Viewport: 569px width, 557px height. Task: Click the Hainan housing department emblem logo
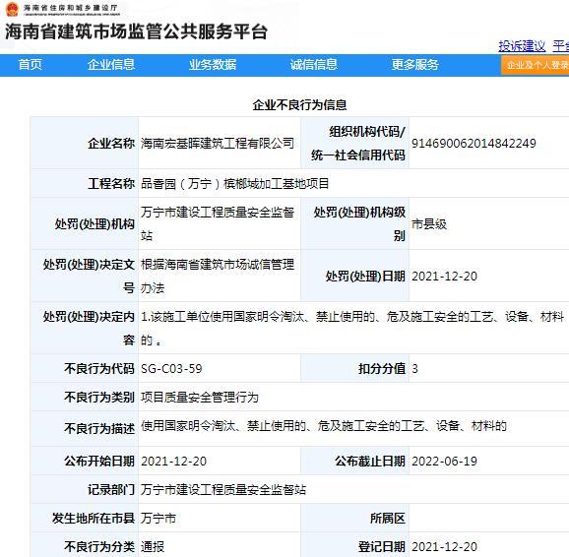pos(12,9)
